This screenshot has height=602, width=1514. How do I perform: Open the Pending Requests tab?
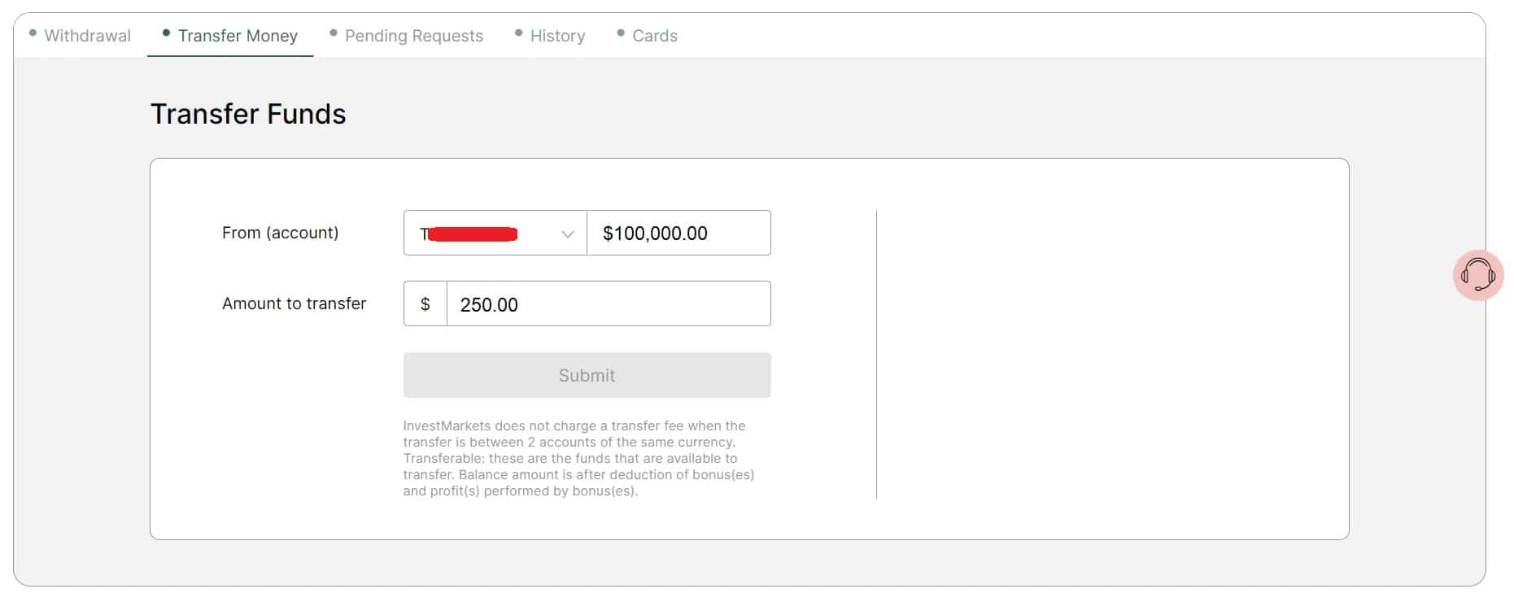click(413, 35)
